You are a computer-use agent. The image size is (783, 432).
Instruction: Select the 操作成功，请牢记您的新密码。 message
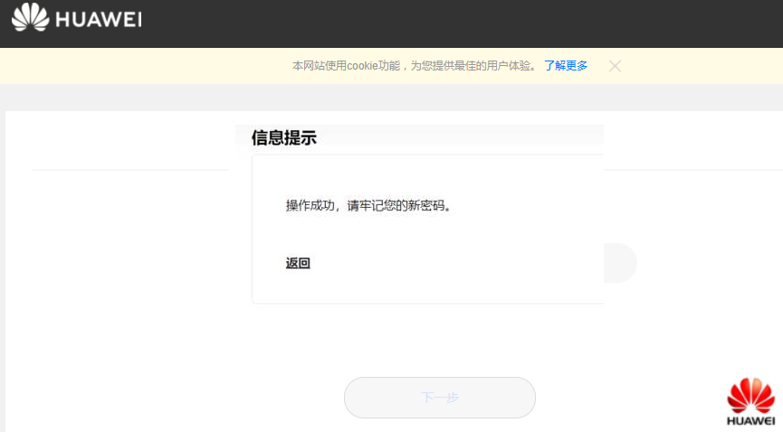pos(368,205)
